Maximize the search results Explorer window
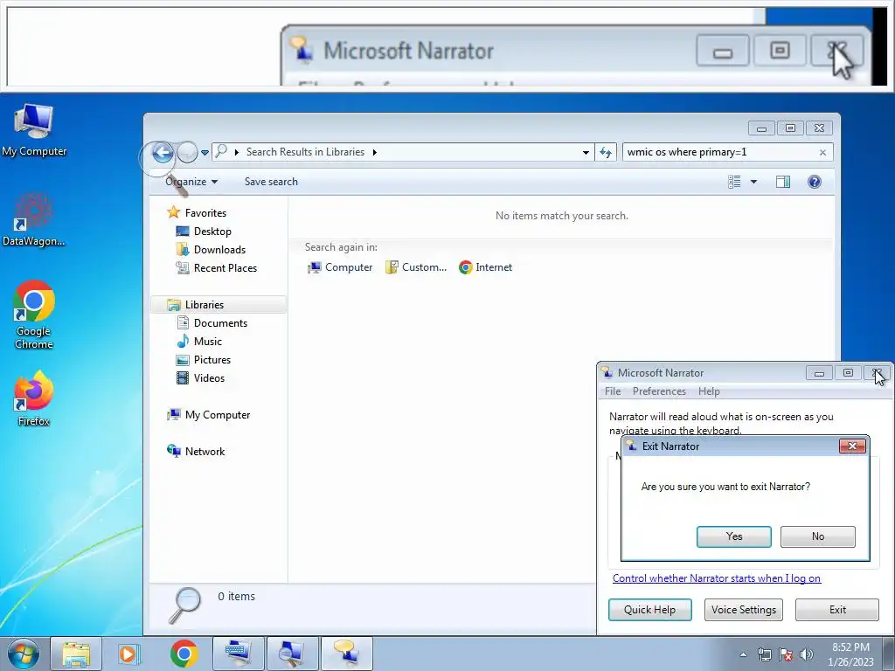895x671 pixels. click(790, 128)
